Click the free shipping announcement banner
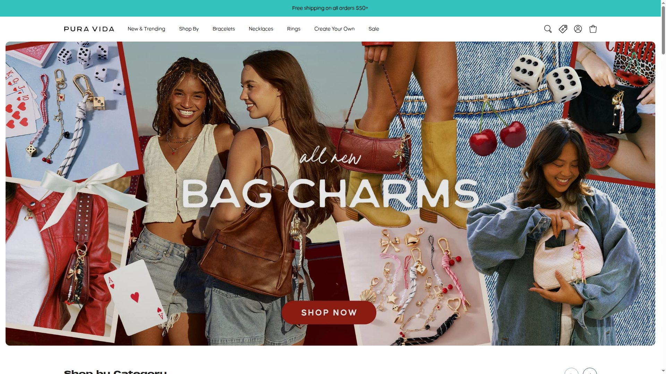The image size is (666, 374). point(330,8)
